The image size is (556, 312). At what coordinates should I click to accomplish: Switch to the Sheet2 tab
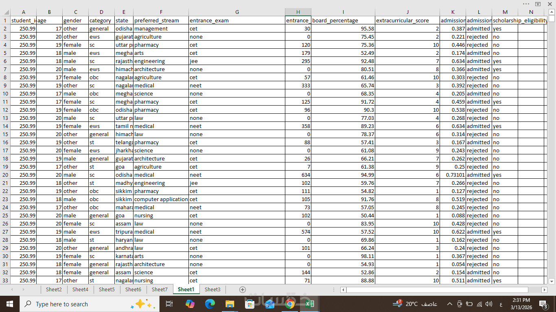point(54,290)
